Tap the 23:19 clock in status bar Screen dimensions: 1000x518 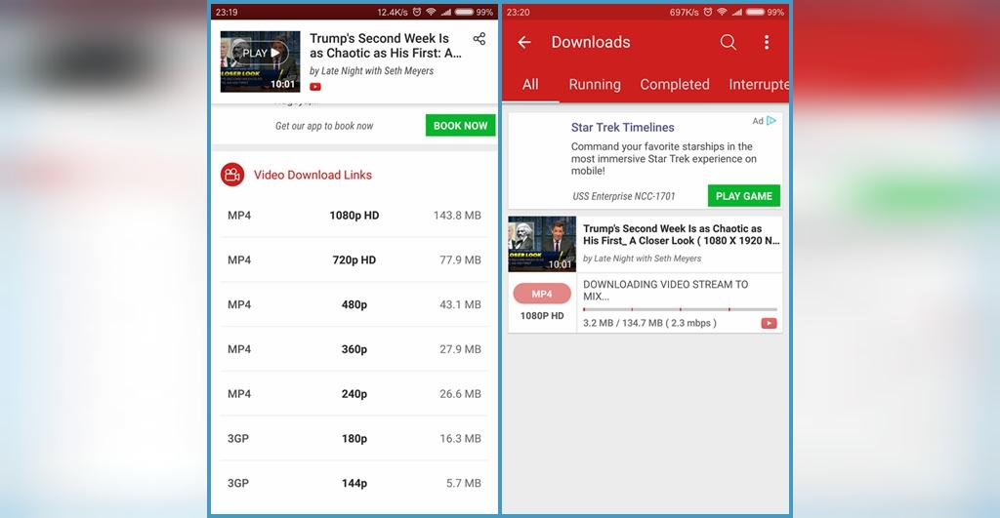click(227, 12)
